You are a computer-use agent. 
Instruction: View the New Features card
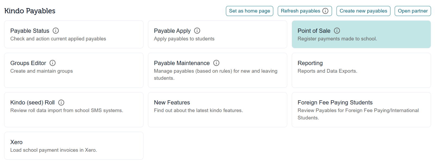[217, 110]
